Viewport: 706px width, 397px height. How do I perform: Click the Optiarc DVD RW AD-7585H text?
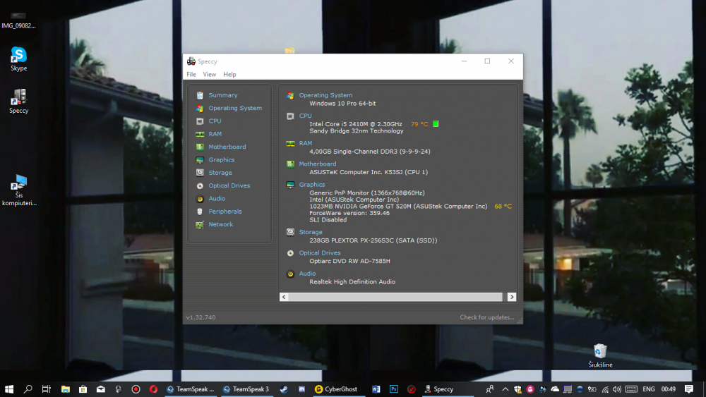coord(349,261)
